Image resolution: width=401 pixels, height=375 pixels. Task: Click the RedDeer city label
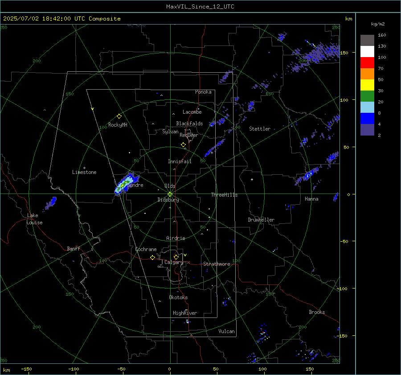click(189, 135)
